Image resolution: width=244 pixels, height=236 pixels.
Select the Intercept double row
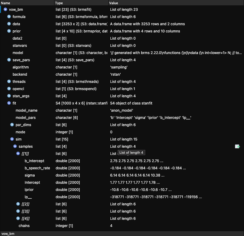click(x=122, y=183)
